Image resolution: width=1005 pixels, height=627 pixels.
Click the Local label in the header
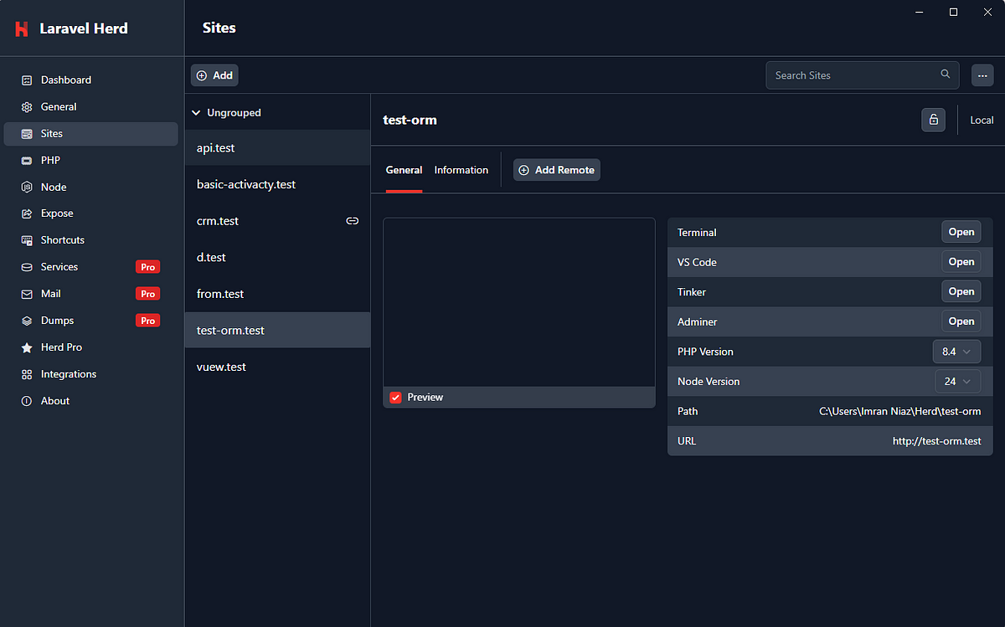click(x=982, y=120)
